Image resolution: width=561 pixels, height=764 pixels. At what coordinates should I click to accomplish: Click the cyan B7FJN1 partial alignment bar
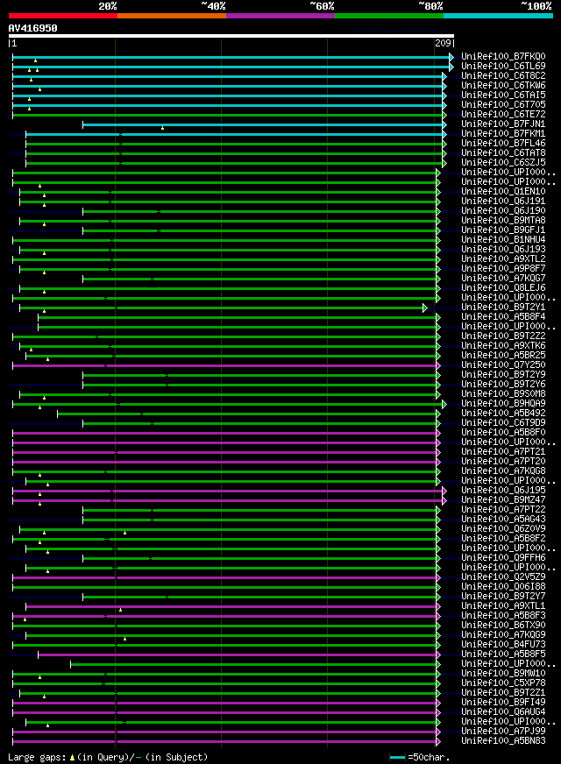coord(263,124)
